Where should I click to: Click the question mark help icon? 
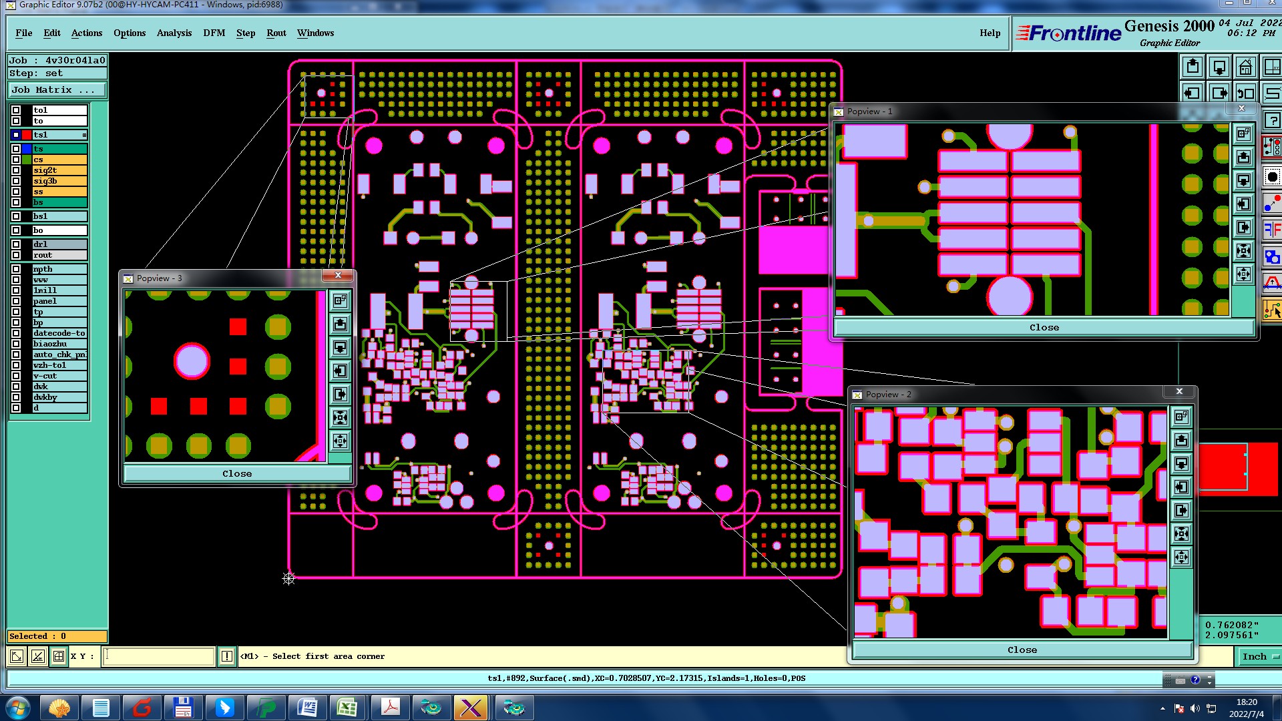click(x=1273, y=121)
